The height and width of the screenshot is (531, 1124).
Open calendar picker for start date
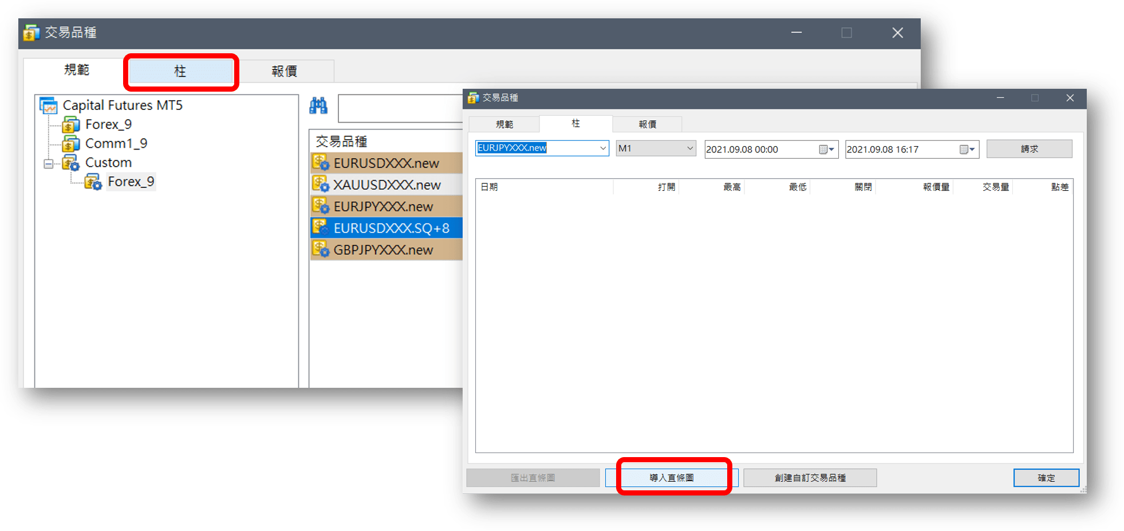[826, 150]
